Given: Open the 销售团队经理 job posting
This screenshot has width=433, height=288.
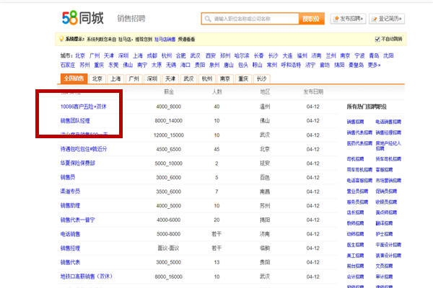Looking at the screenshot, I should coord(75,121).
